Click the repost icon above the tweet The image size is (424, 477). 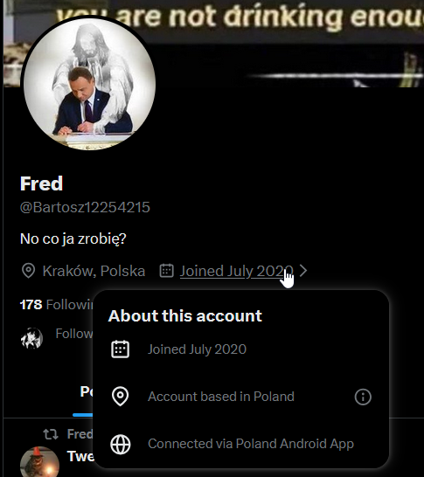[x=51, y=434]
